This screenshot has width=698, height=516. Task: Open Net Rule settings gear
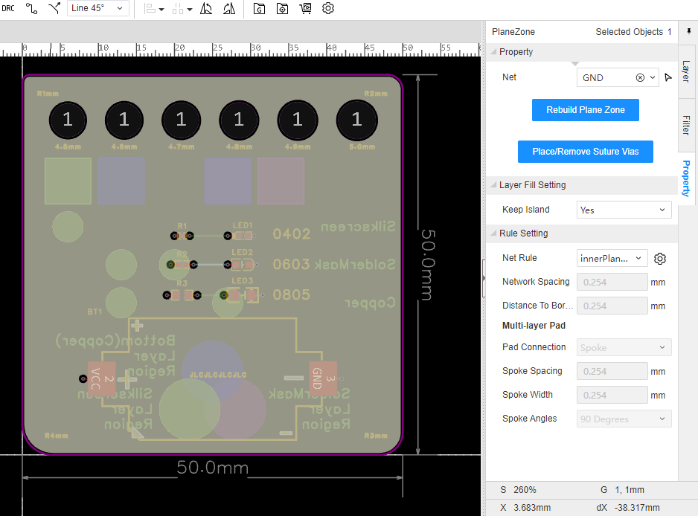[x=659, y=259]
